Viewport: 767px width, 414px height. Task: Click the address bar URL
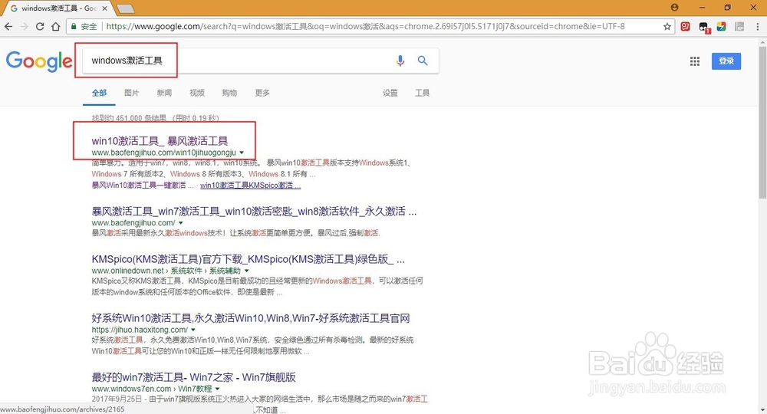point(365,26)
